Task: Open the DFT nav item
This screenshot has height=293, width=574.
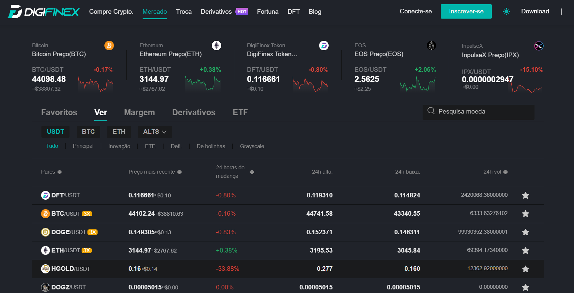Action: click(x=293, y=11)
